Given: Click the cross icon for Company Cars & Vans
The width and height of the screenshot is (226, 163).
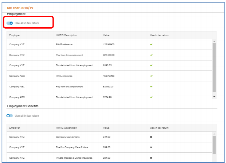Looking at the screenshot, I should [x=151, y=137].
